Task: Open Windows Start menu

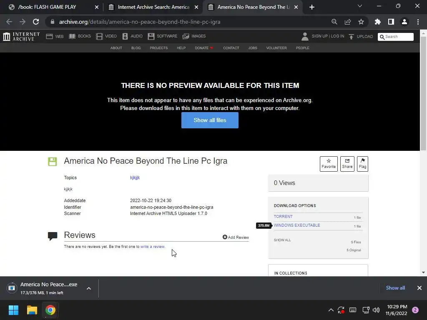Action: 13,310
